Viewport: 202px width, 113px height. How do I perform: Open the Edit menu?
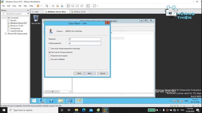[x=9, y=6]
